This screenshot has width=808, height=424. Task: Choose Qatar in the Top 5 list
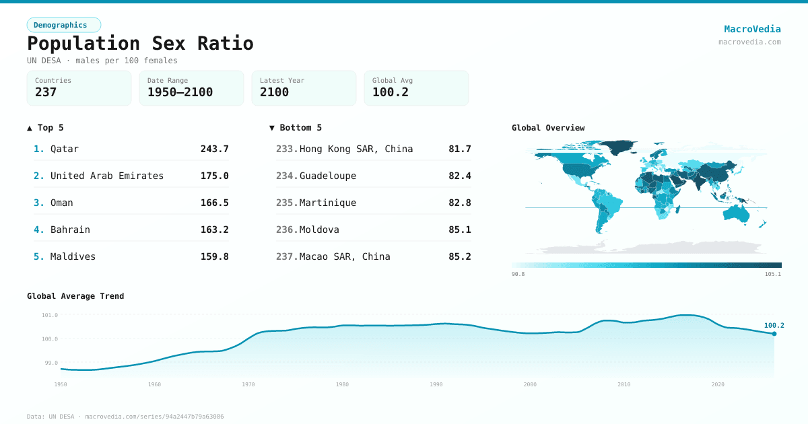[131, 149]
